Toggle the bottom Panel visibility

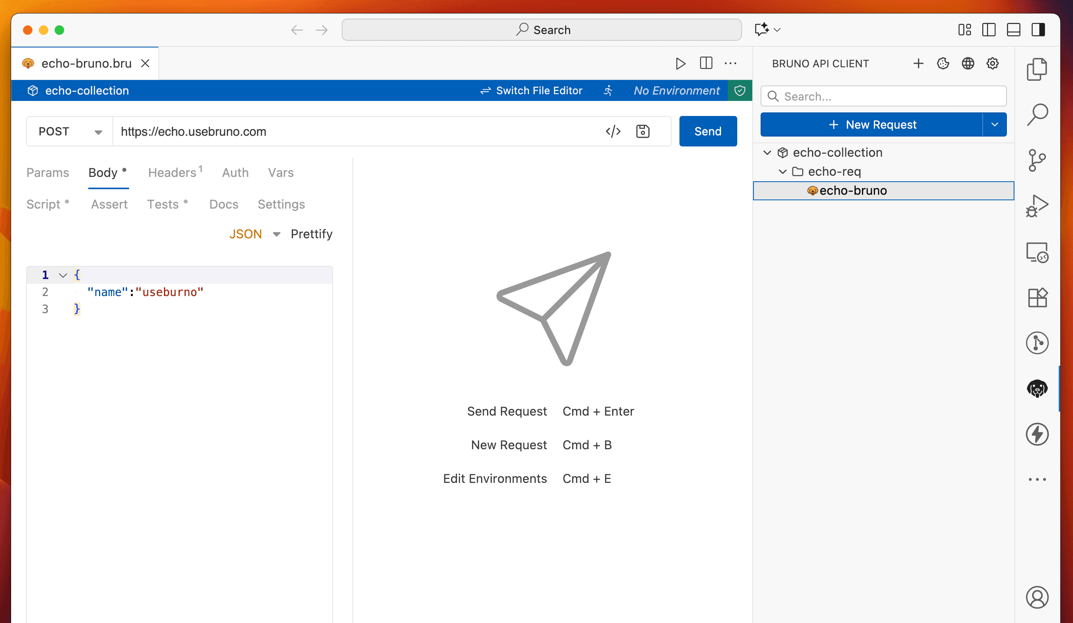pyautogui.click(x=1014, y=30)
